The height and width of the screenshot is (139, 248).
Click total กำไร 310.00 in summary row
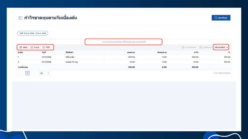point(195,67)
